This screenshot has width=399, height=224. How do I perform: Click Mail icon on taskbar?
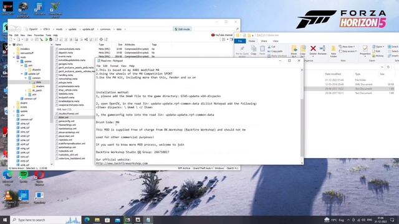118,220
